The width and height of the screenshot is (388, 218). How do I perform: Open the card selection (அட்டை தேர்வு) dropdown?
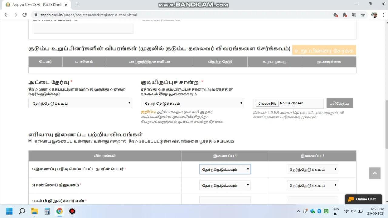click(x=80, y=103)
